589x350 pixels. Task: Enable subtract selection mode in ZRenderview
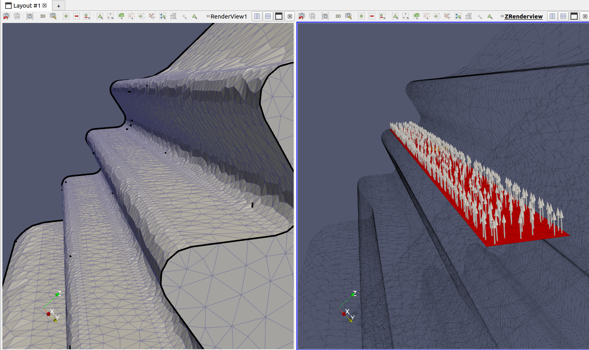pyautogui.click(x=372, y=16)
